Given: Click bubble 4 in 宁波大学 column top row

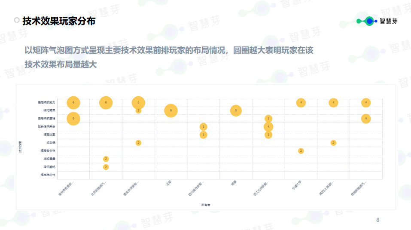Looking at the screenshot, I should click(x=301, y=102).
